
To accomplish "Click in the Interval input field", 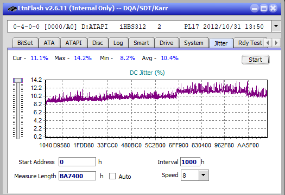I will click(x=190, y=162).
